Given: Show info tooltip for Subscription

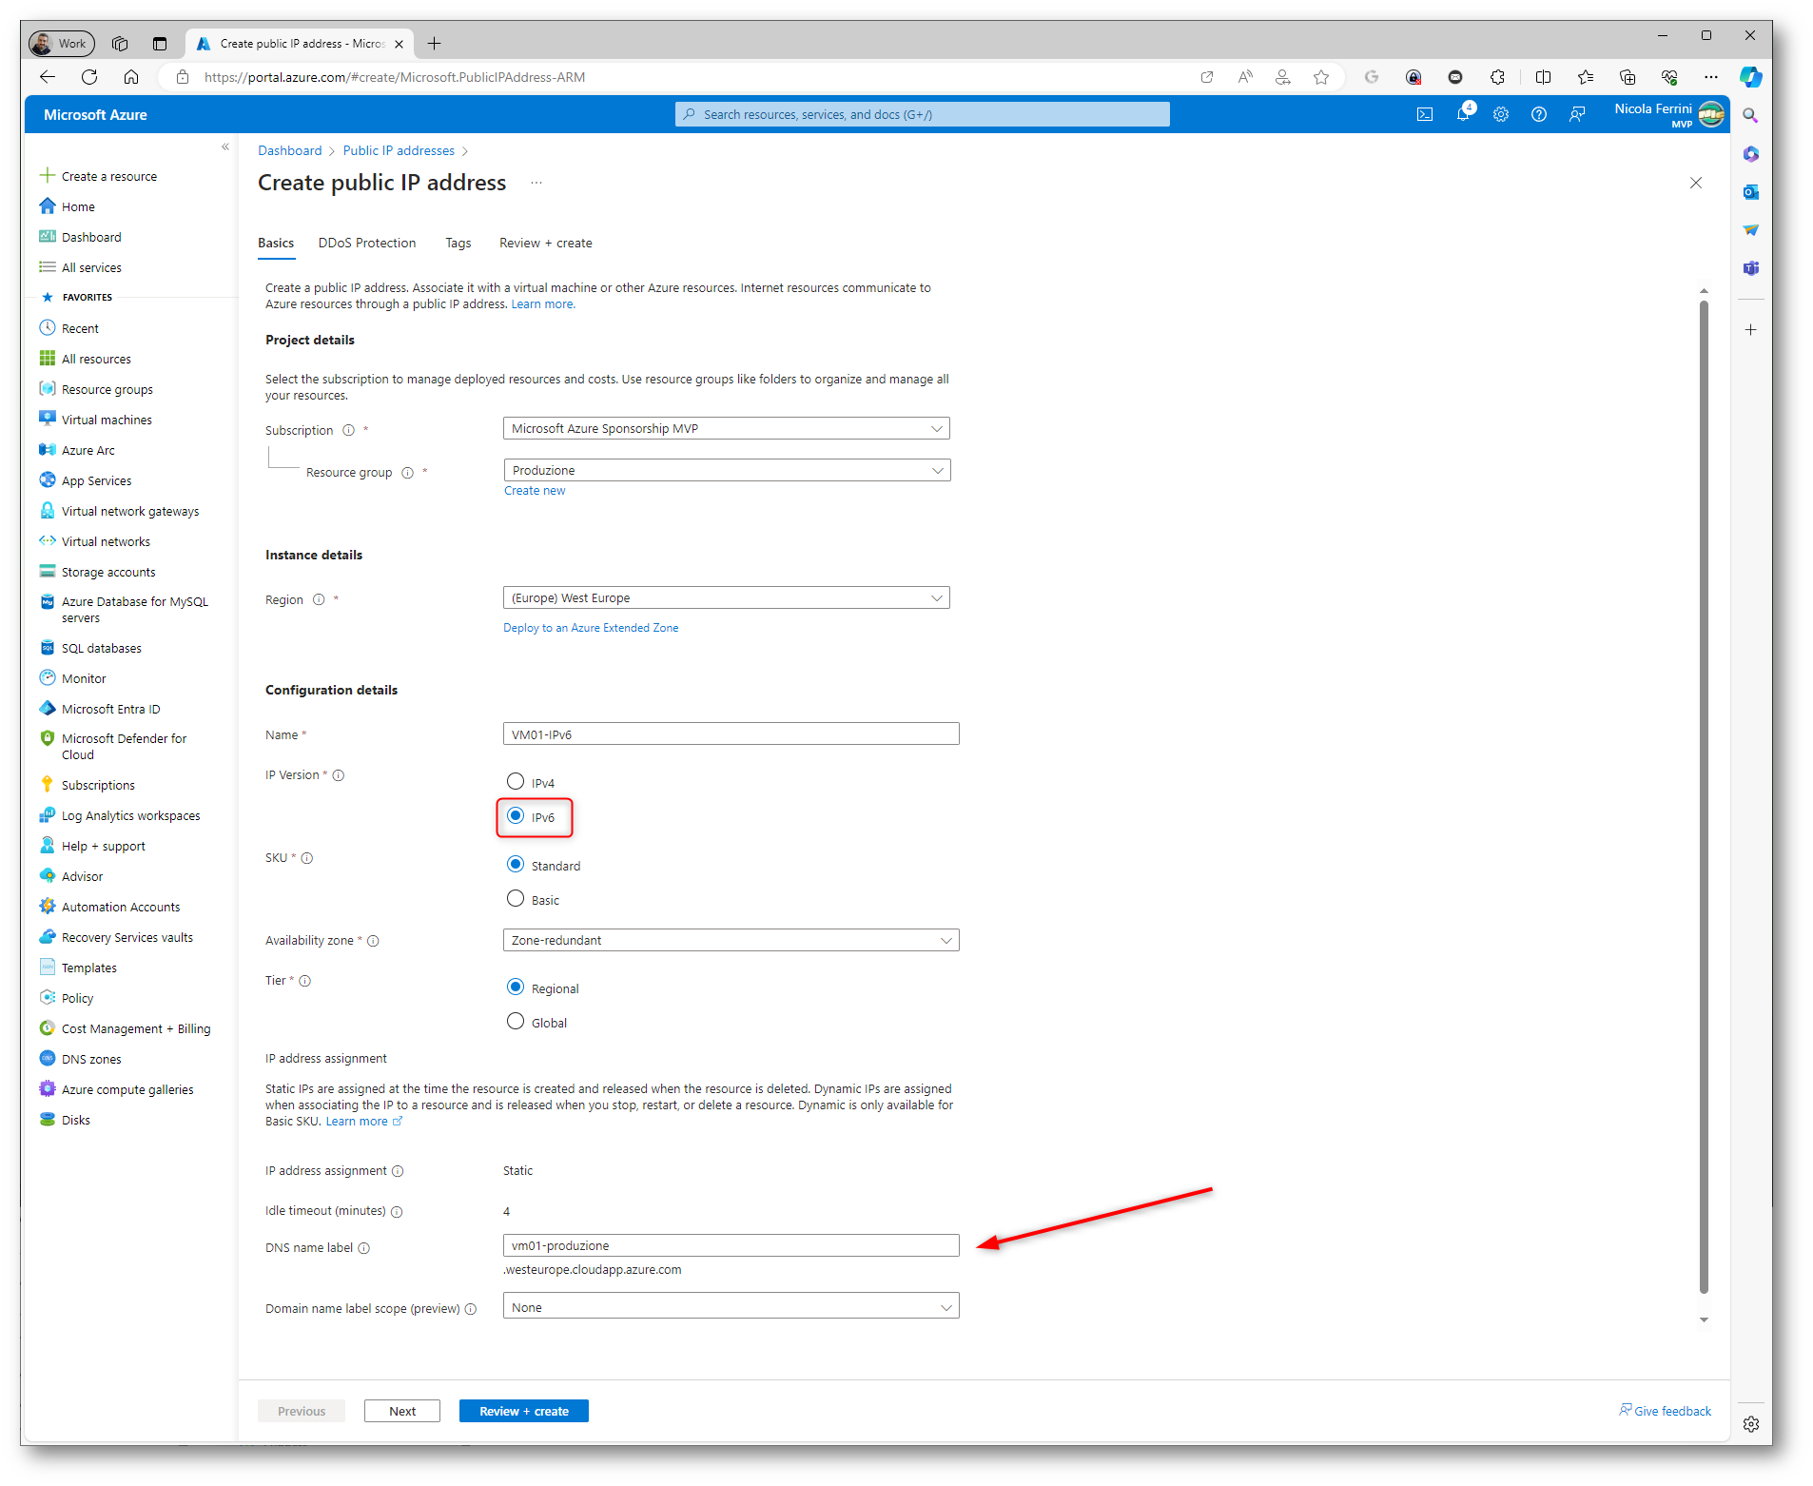Looking at the screenshot, I should point(349,430).
